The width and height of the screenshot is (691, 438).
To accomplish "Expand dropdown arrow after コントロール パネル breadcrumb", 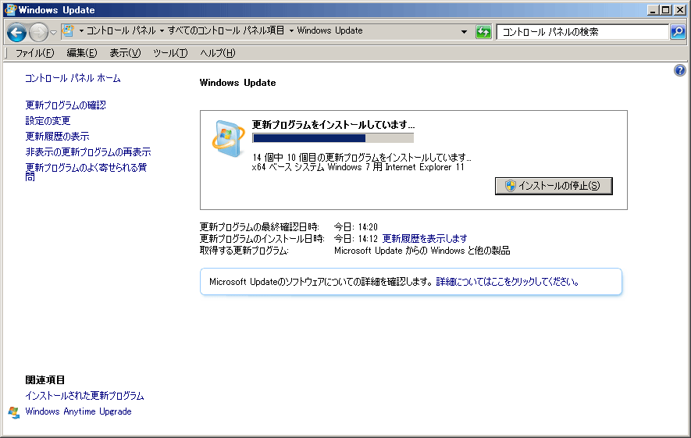I will point(162,31).
